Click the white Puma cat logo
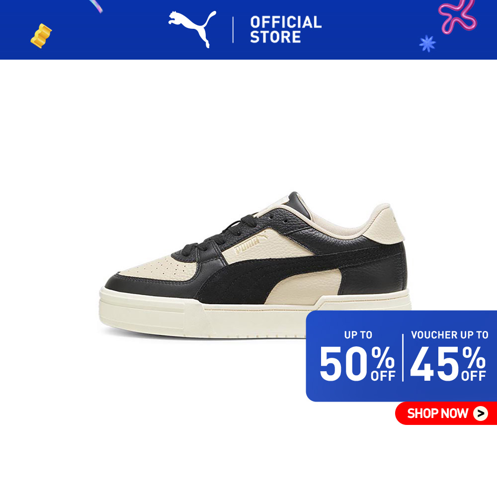This screenshot has width=497, height=497. coord(192,29)
